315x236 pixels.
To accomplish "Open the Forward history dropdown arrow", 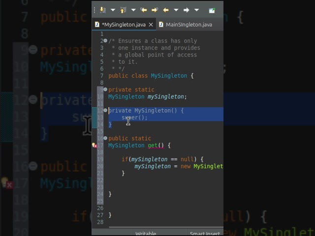I will tap(197, 10).
